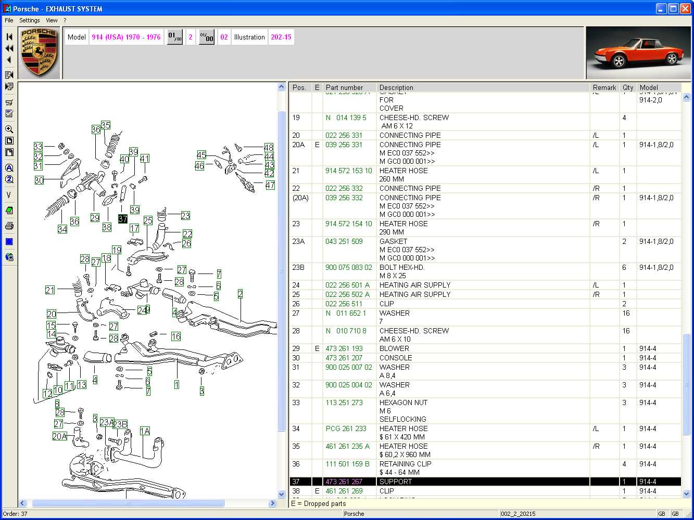This screenshot has height=520, width=694.
Task: Click subgroup value '02'
Action: point(224,37)
